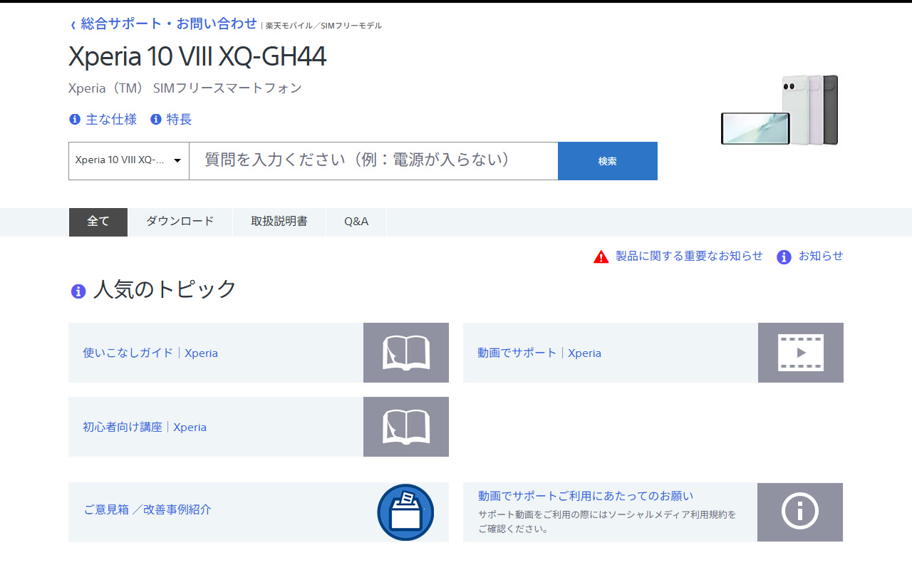Click the 楽天モバイル／SIMフリーモデル text
The width and height of the screenshot is (912, 570).
pyautogui.click(x=323, y=26)
